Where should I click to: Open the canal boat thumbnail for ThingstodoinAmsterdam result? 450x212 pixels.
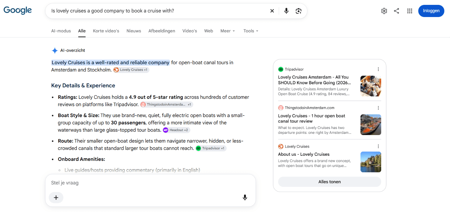coord(371,125)
